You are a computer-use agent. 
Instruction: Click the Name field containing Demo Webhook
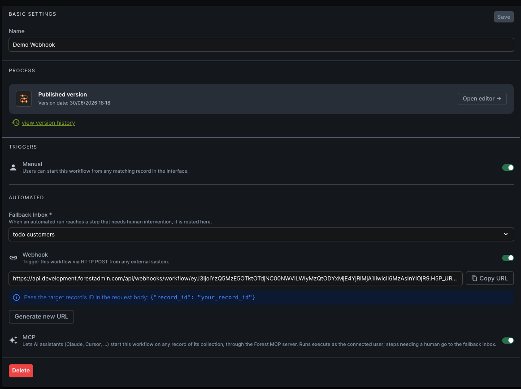pos(261,44)
